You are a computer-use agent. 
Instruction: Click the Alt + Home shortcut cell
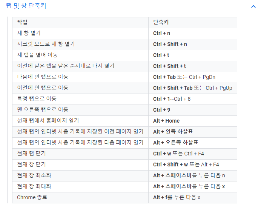pyautogui.click(x=193, y=121)
